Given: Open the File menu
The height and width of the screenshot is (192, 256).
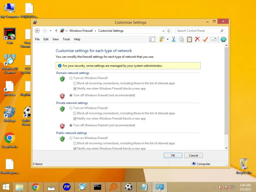Looking at the screenshot, I should pyautogui.click(x=37, y=39).
